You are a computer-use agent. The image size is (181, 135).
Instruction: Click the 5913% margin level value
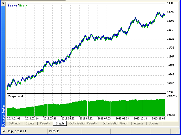171,115
